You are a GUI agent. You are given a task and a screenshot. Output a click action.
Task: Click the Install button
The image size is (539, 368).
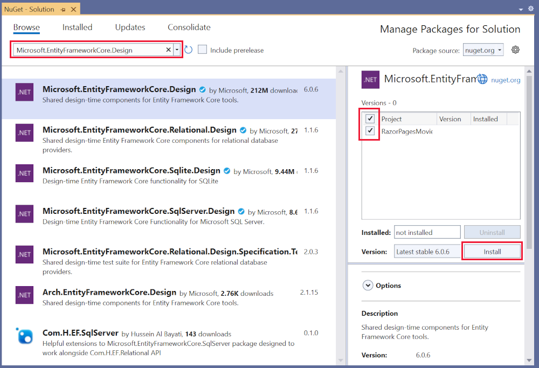[492, 251]
